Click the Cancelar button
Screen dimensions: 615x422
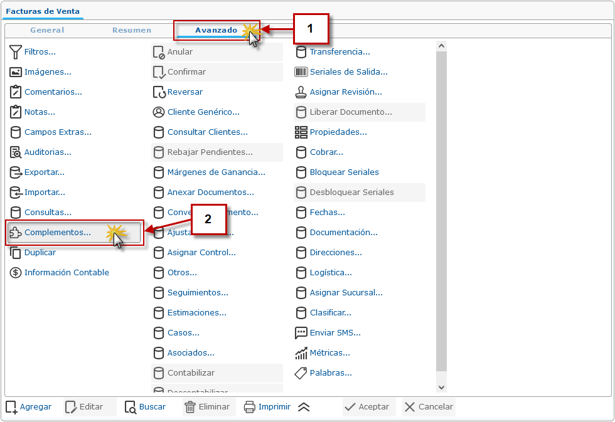[429, 407]
